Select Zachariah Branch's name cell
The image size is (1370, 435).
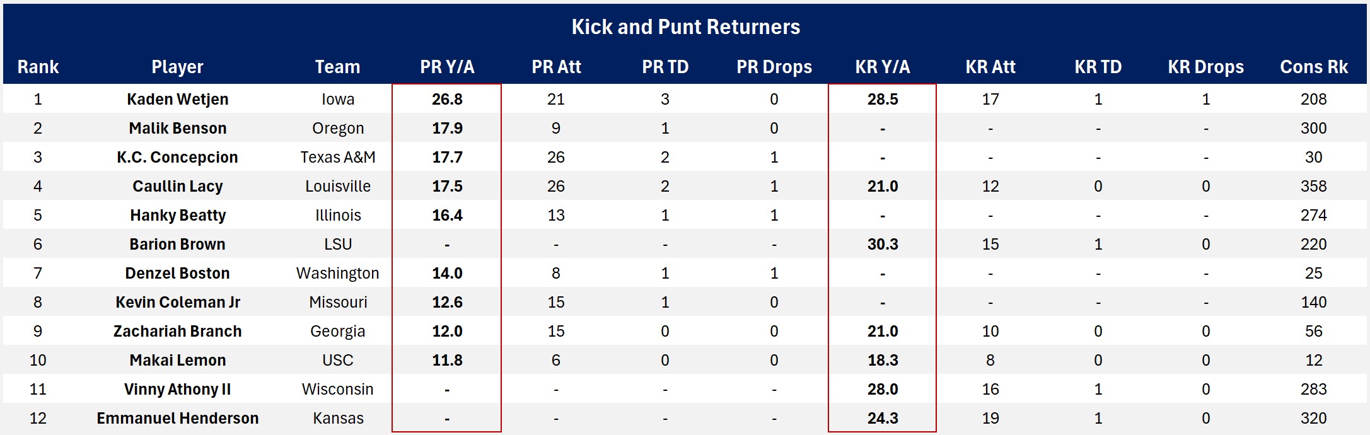[x=177, y=331]
